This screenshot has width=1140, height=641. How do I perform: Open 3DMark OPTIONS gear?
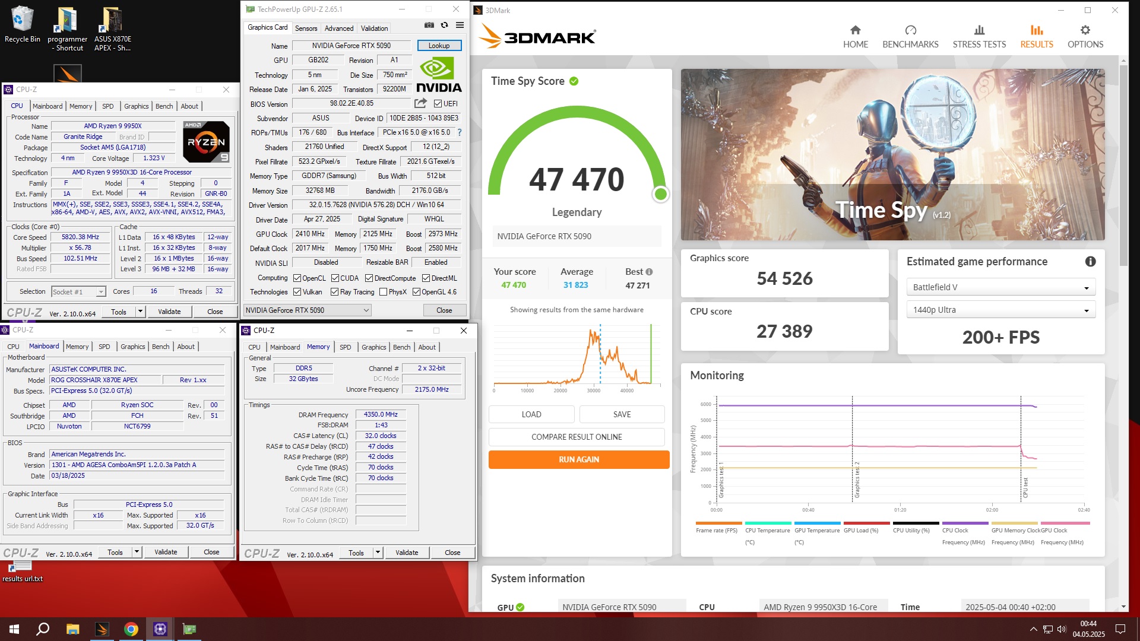[x=1085, y=37]
